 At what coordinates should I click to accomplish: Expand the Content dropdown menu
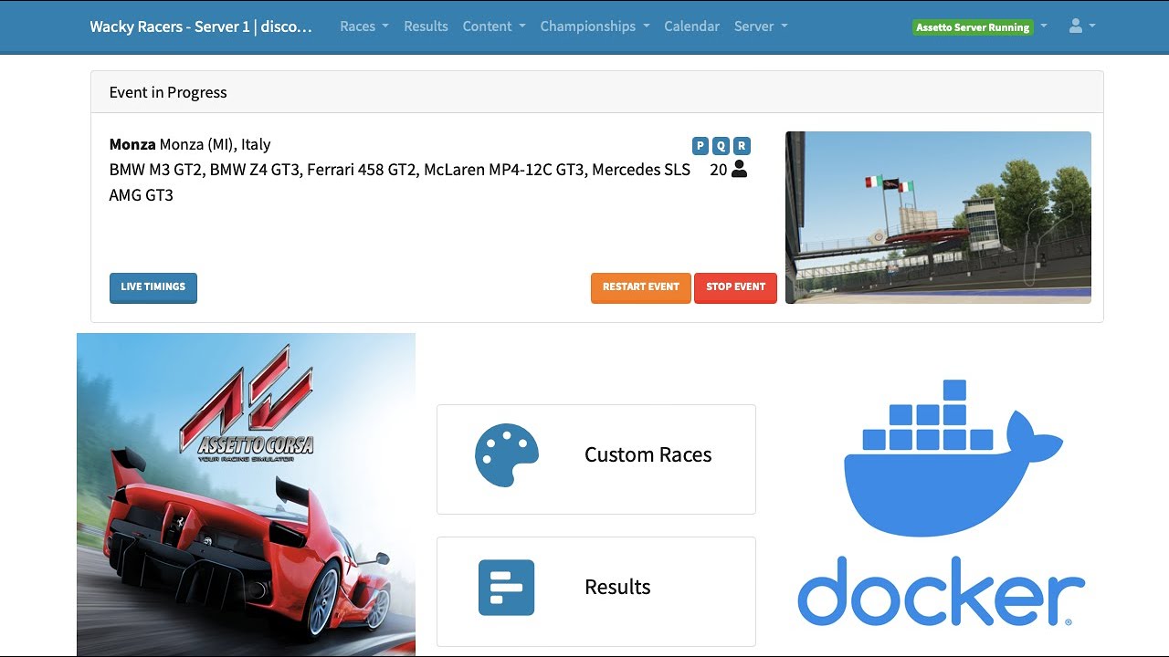[494, 26]
